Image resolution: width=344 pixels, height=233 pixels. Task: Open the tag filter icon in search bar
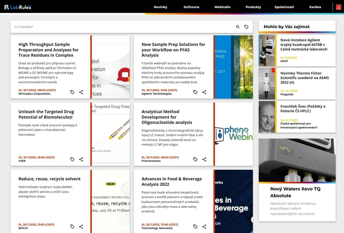(x=247, y=27)
